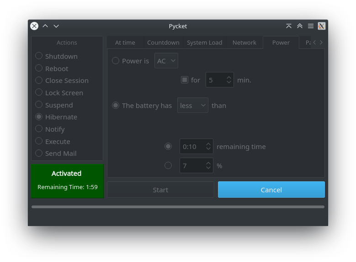
Task: Choose Close Session action
Action: 62,80
